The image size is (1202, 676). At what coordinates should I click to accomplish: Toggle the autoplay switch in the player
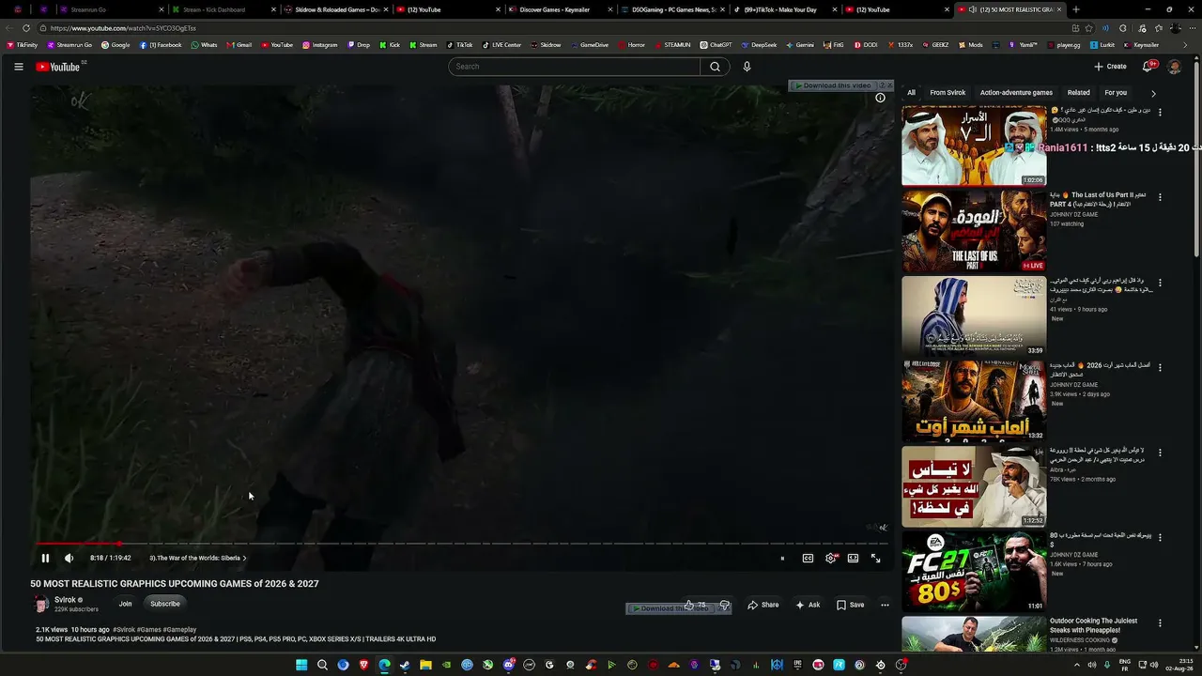click(782, 558)
